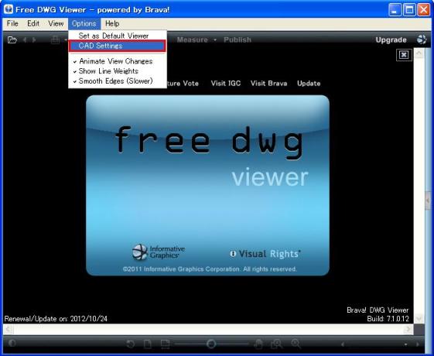The width and height of the screenshot is (434, 356).
Task: Click the Visit Brava link
Action: 268,84
